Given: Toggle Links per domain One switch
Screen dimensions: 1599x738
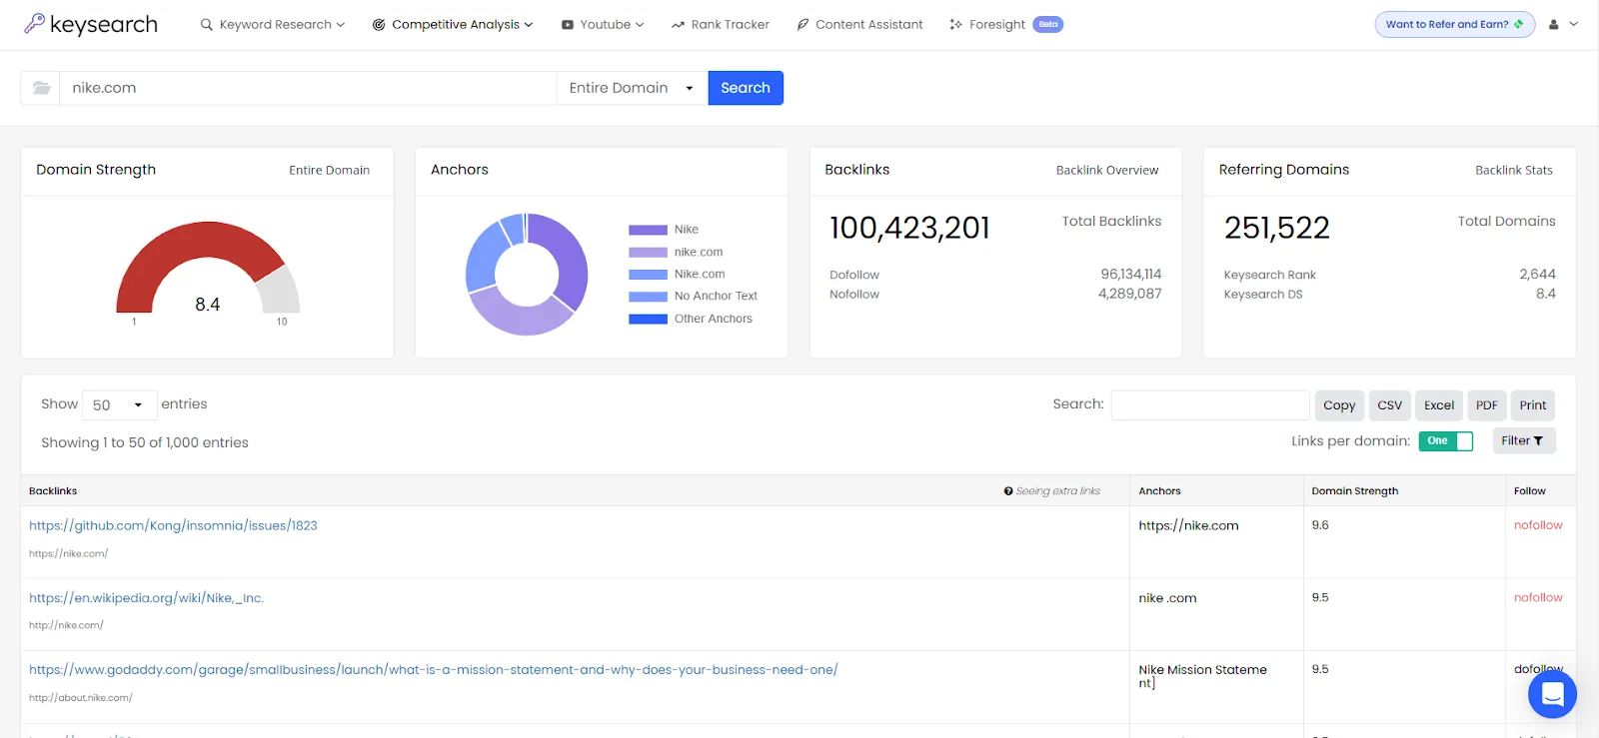Looking at the screenshot, I should tap(1446, 440).
